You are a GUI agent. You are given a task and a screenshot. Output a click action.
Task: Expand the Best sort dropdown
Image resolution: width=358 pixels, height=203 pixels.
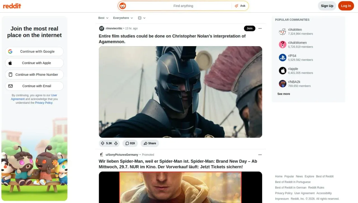click(x=103, y=18)
